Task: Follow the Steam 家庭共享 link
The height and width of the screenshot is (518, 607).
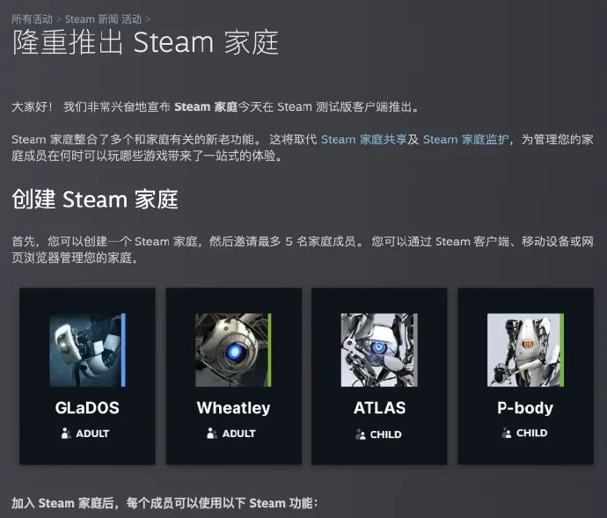Action: click(363, 139)
